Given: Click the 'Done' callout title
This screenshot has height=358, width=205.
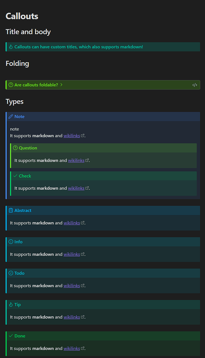Looking at the screenshot, I should (x=20, y=336).
